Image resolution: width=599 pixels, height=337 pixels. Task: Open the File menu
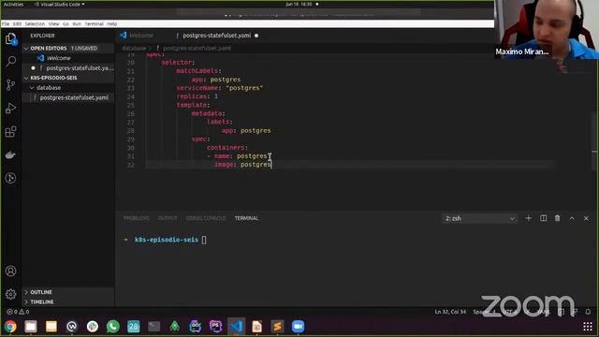(6, 23)
